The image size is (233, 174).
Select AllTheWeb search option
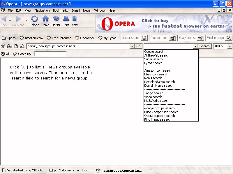point(171,55)
